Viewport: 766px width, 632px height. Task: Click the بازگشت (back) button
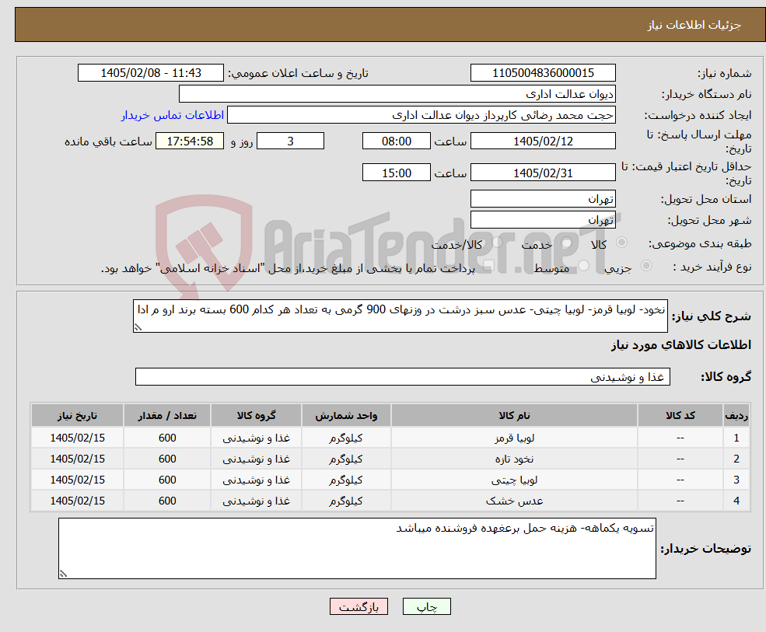[x=359, y=606]
